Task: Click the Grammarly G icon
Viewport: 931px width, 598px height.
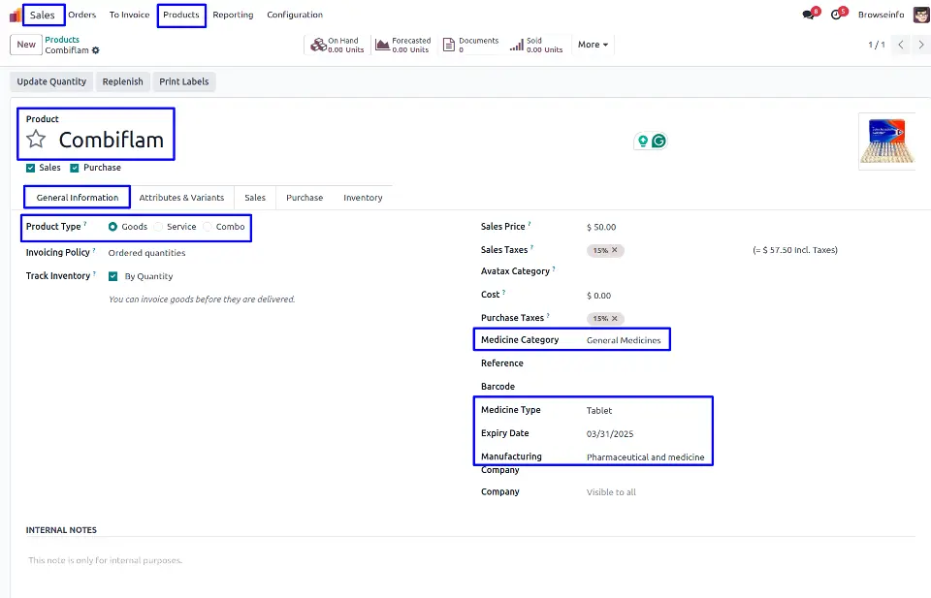Action: [x=658, y=142]
